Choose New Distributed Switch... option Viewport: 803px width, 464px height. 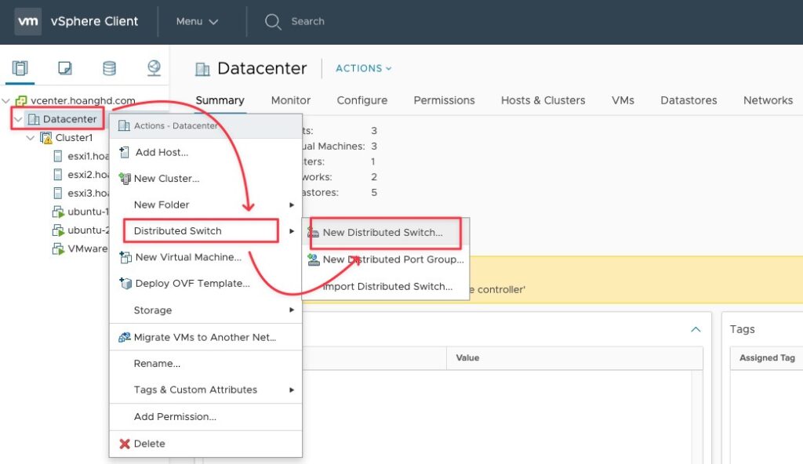pyautogui.click(x=386, y=233)
